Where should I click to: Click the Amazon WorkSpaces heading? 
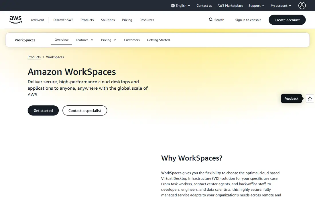click(72, 72)
